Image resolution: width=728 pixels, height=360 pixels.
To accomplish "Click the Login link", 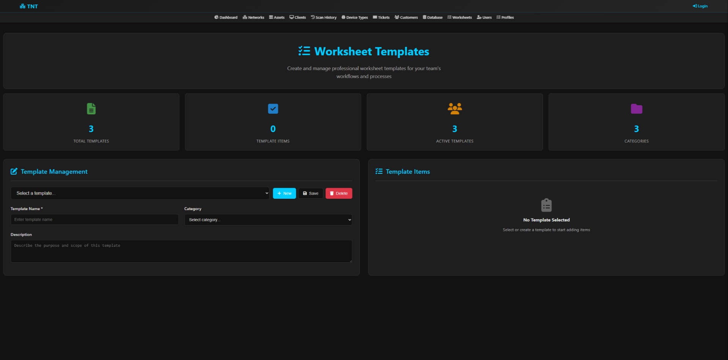I will tap(700, 6).
